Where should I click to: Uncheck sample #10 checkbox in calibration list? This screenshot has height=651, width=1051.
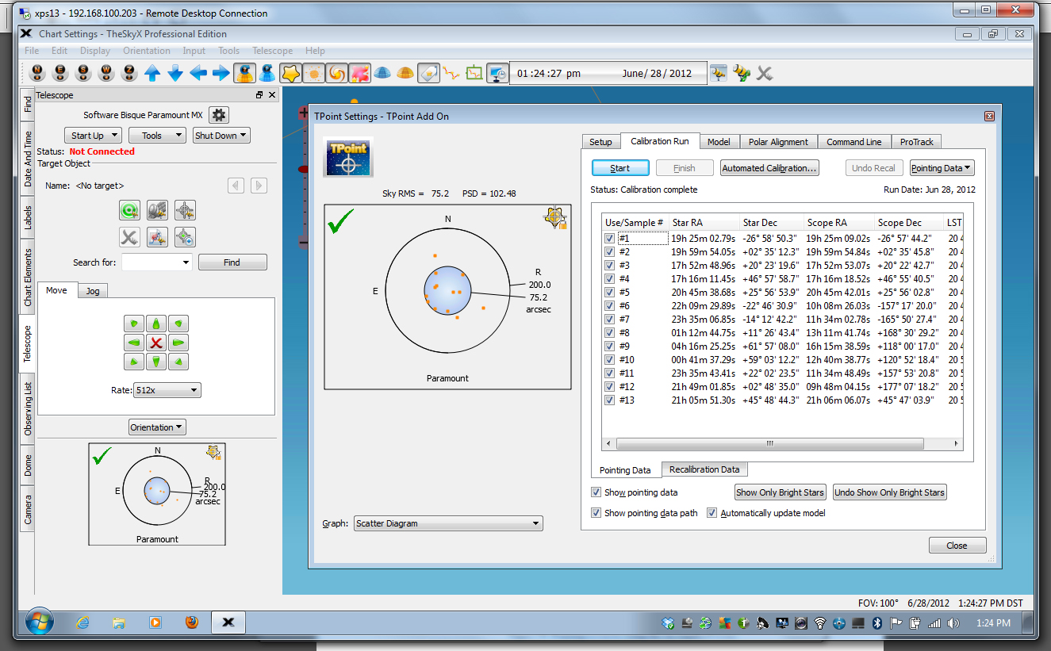(609, 359)
